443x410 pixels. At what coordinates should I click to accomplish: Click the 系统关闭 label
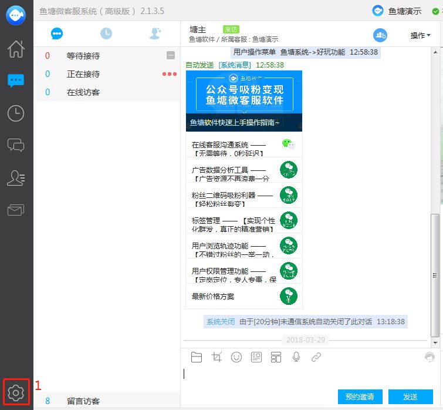221,322
